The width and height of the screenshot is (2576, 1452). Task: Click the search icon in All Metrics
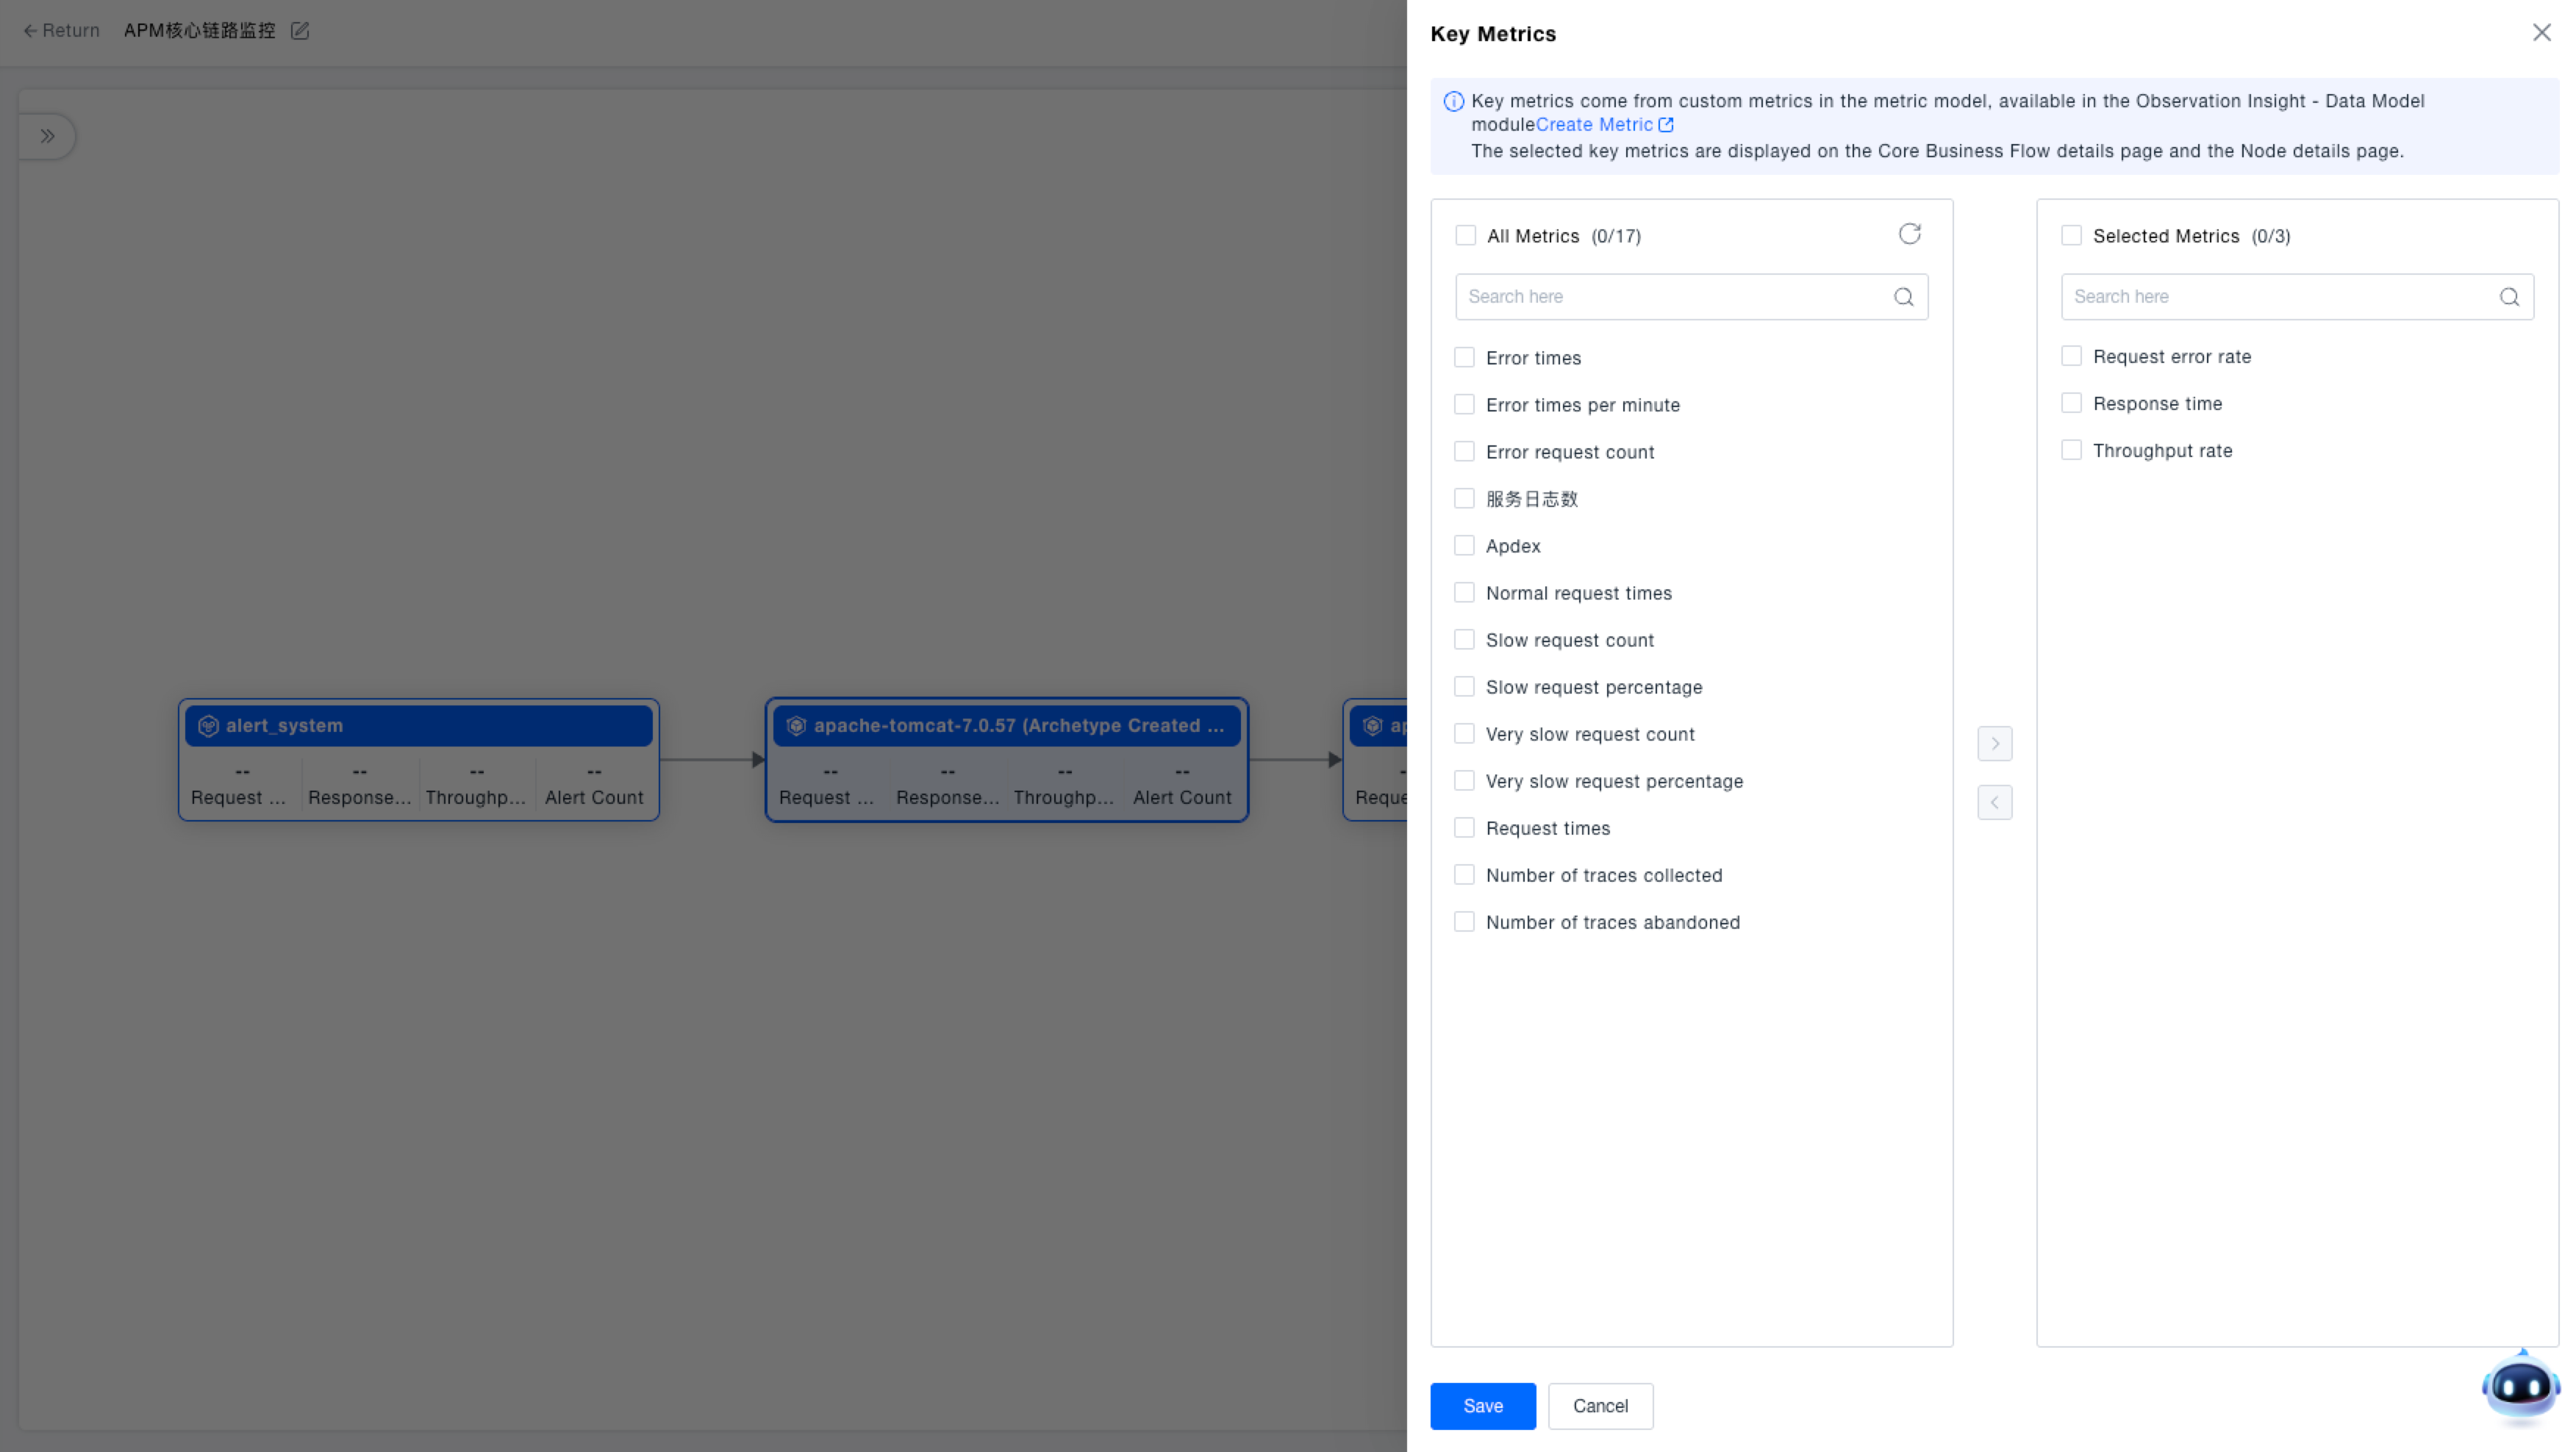(1903, 297)
